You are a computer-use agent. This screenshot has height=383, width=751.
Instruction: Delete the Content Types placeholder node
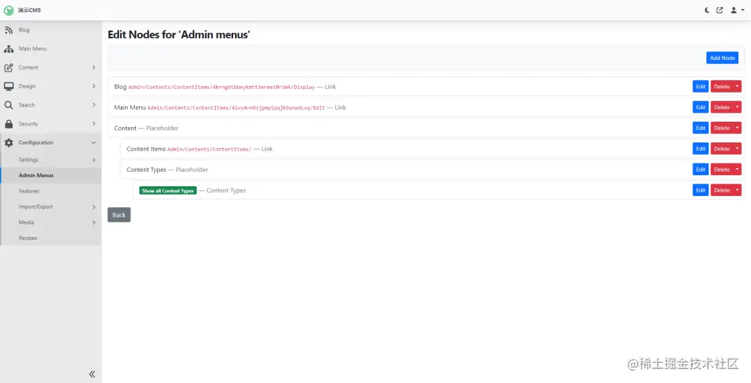(722, 170)
